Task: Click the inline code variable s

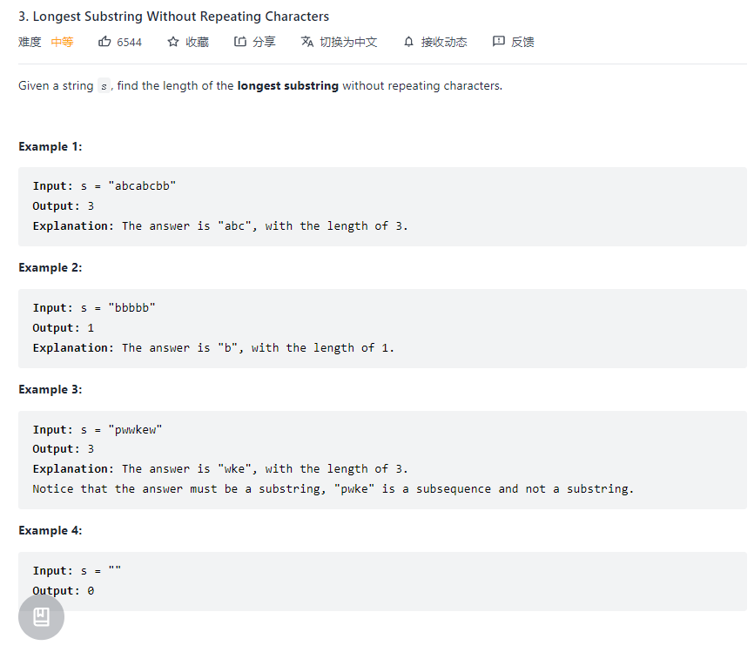Action: tap(104, 86)
